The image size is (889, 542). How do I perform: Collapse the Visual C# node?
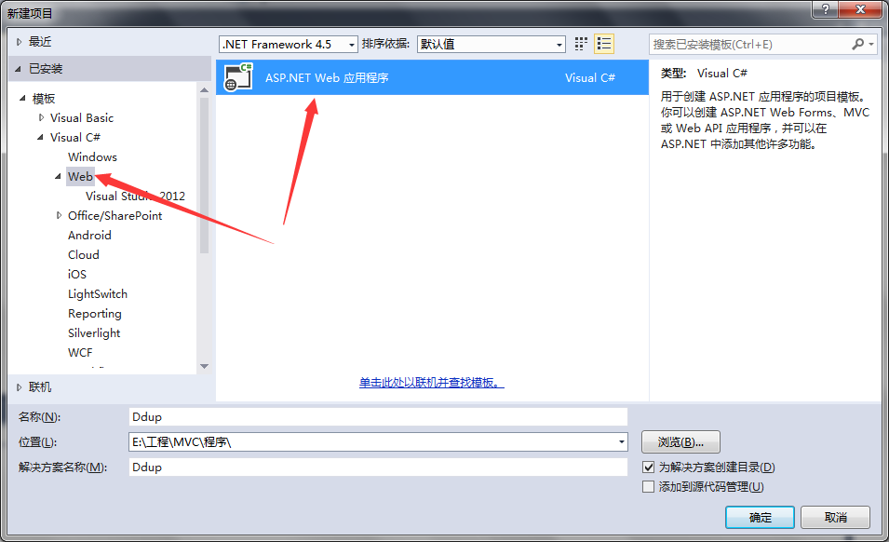40,137
